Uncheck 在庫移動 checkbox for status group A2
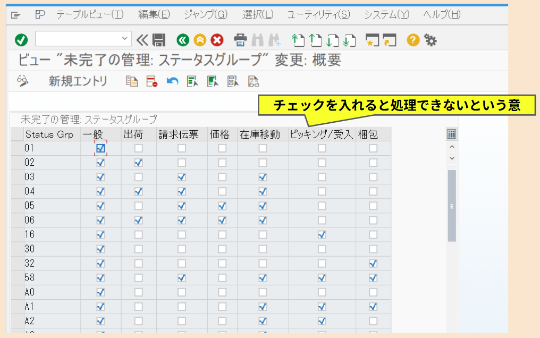The height and width of the screenshot is (338, 540). coord(263,321)
